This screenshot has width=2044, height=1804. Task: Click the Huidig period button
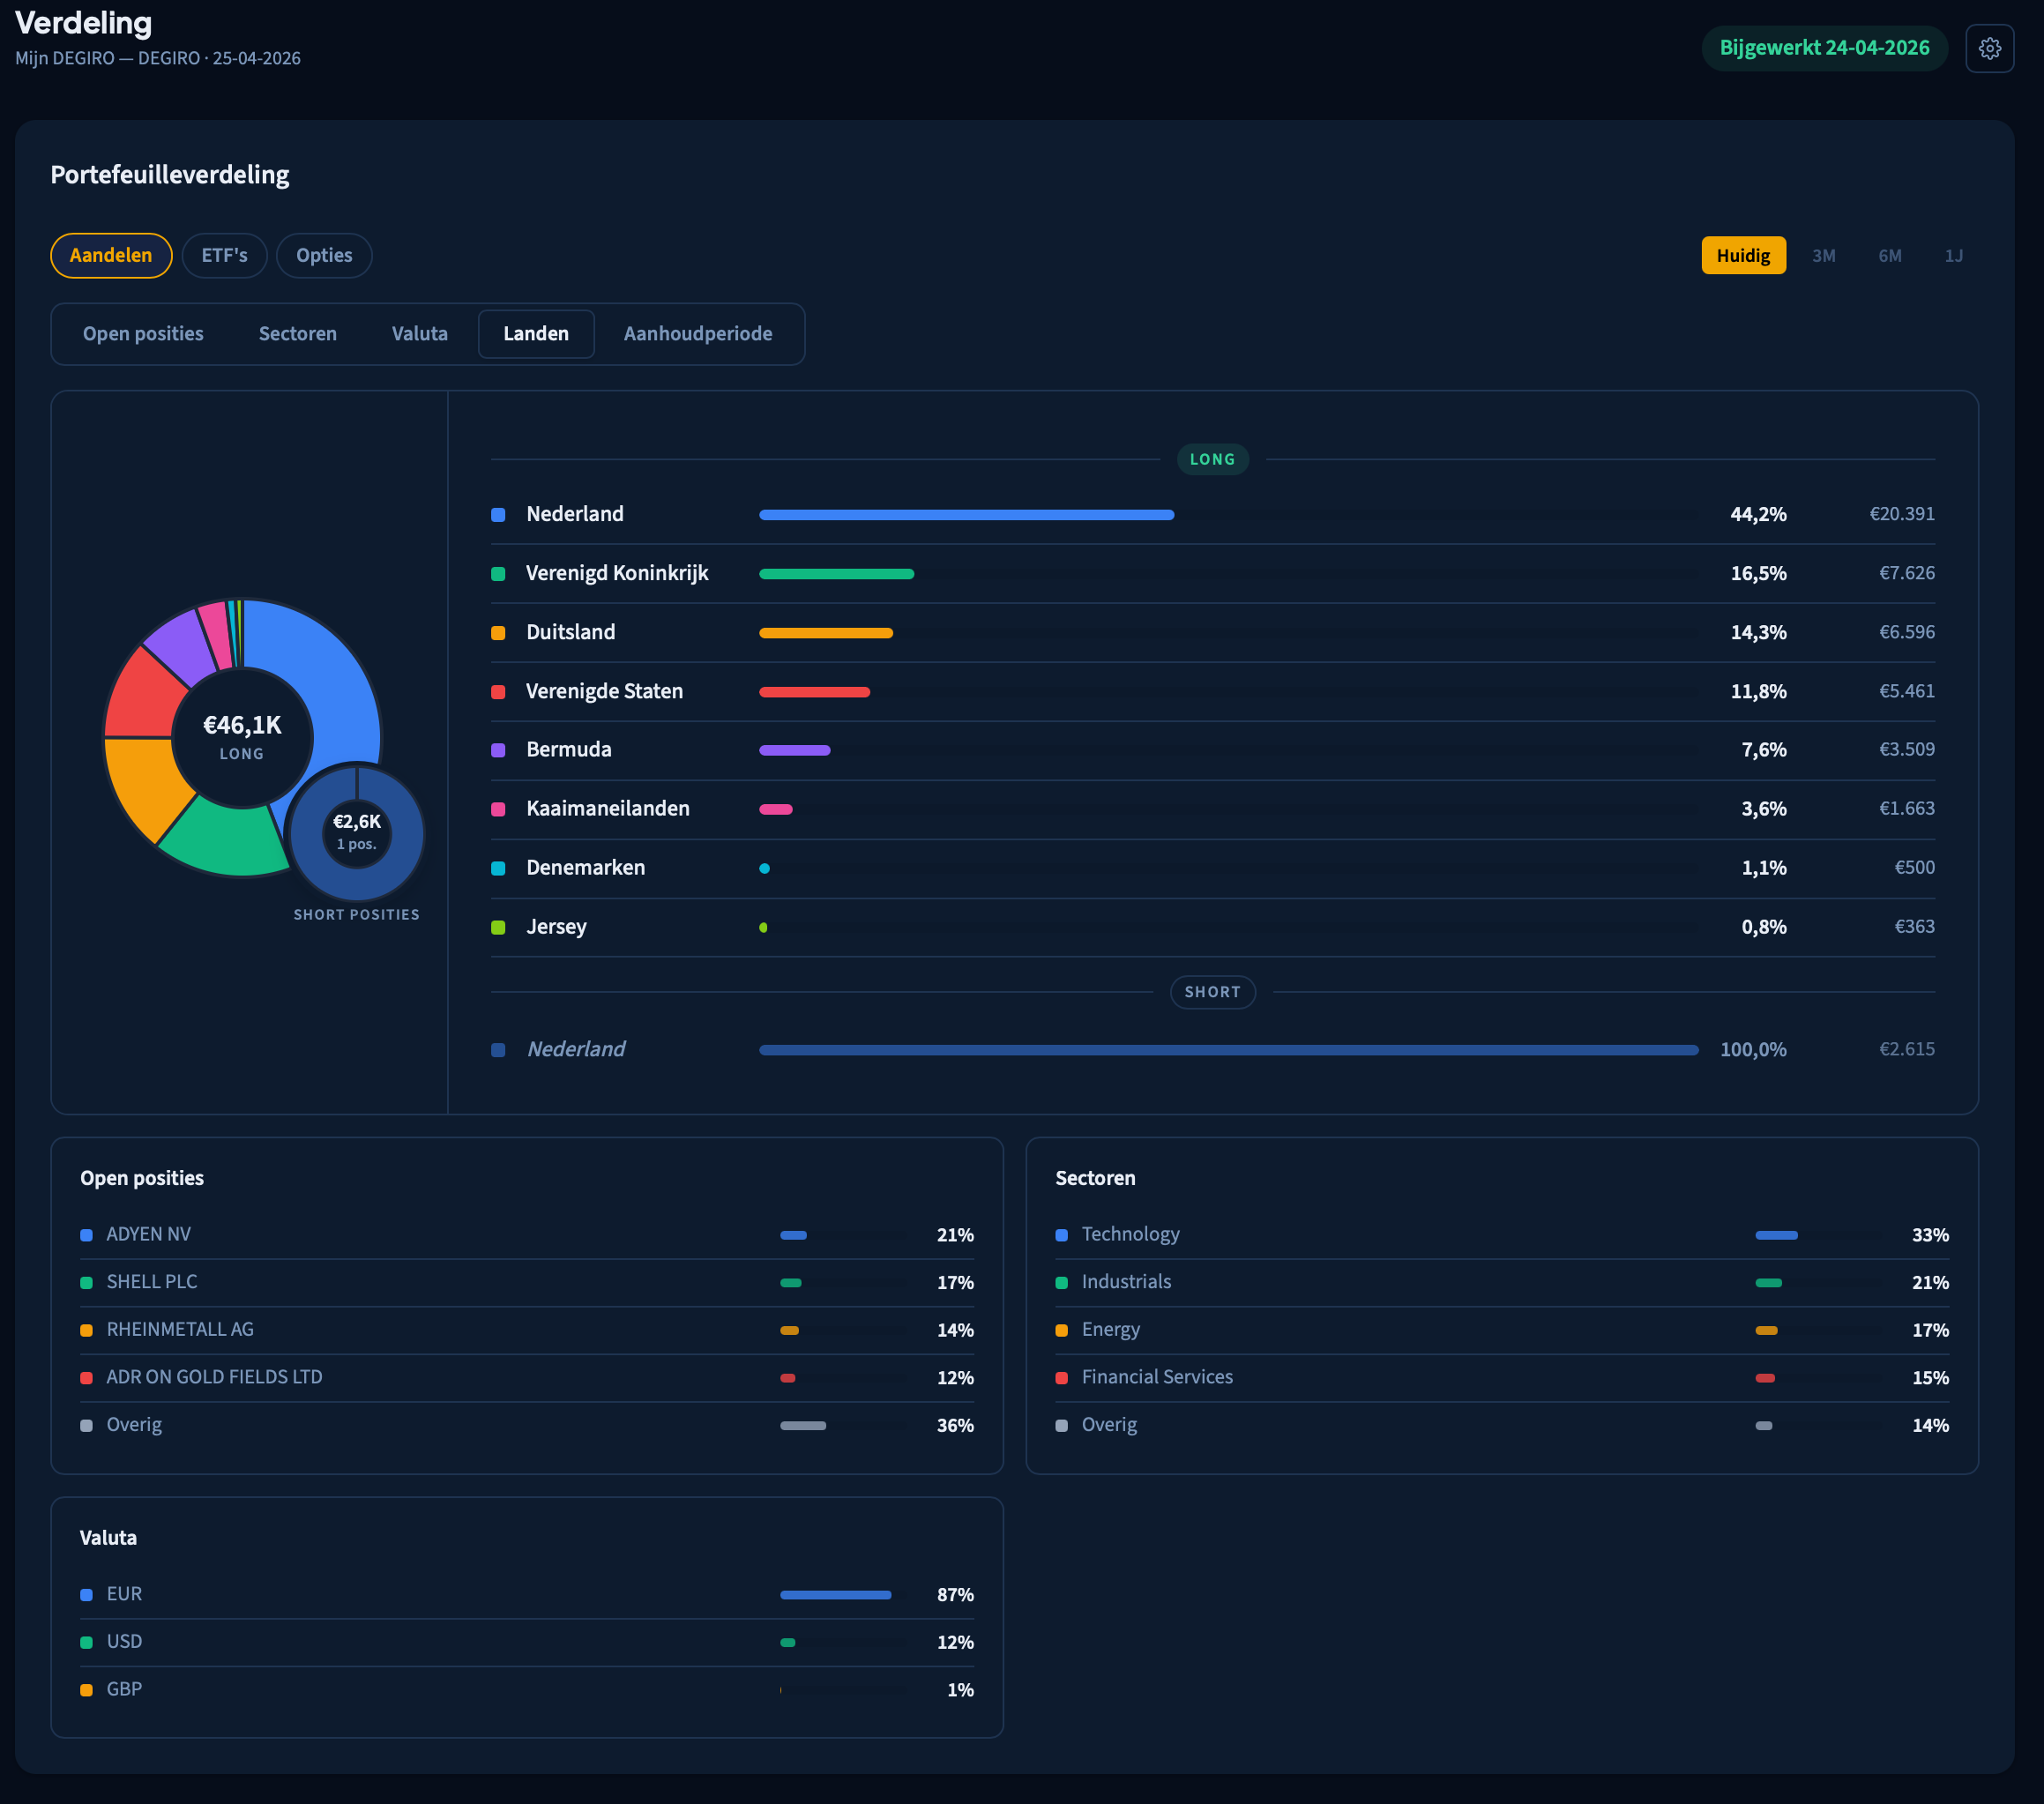pyautogui.click(x=1743, y=256)
